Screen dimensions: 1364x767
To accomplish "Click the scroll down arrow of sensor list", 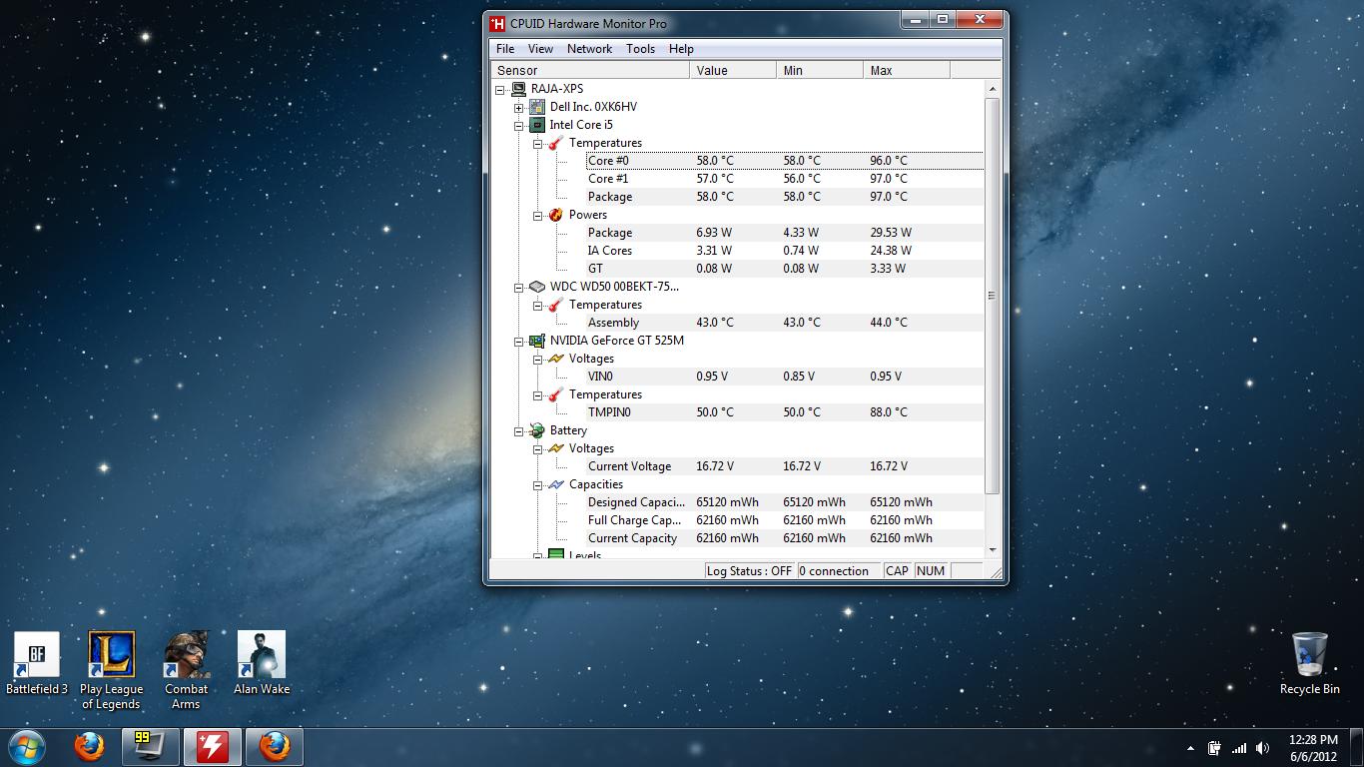I will click(x=992, y=549).
